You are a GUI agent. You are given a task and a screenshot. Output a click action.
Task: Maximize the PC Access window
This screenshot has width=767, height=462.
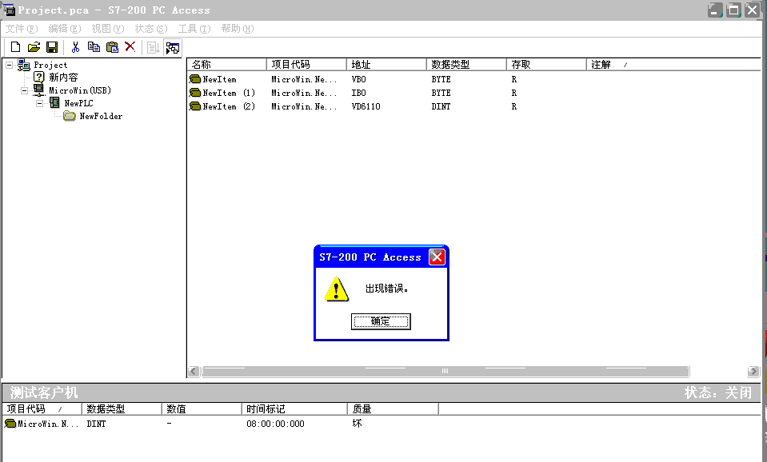pos(733,10)
